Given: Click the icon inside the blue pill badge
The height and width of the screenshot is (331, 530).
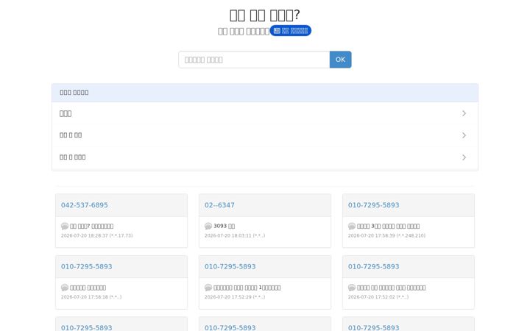Looking at the screenshot, I should click(277, 31).
